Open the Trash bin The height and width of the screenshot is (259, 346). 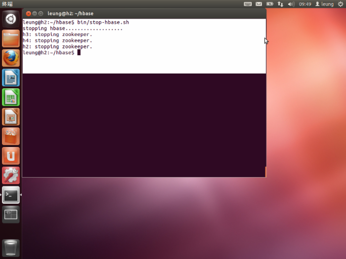click(x=10, y=248)
